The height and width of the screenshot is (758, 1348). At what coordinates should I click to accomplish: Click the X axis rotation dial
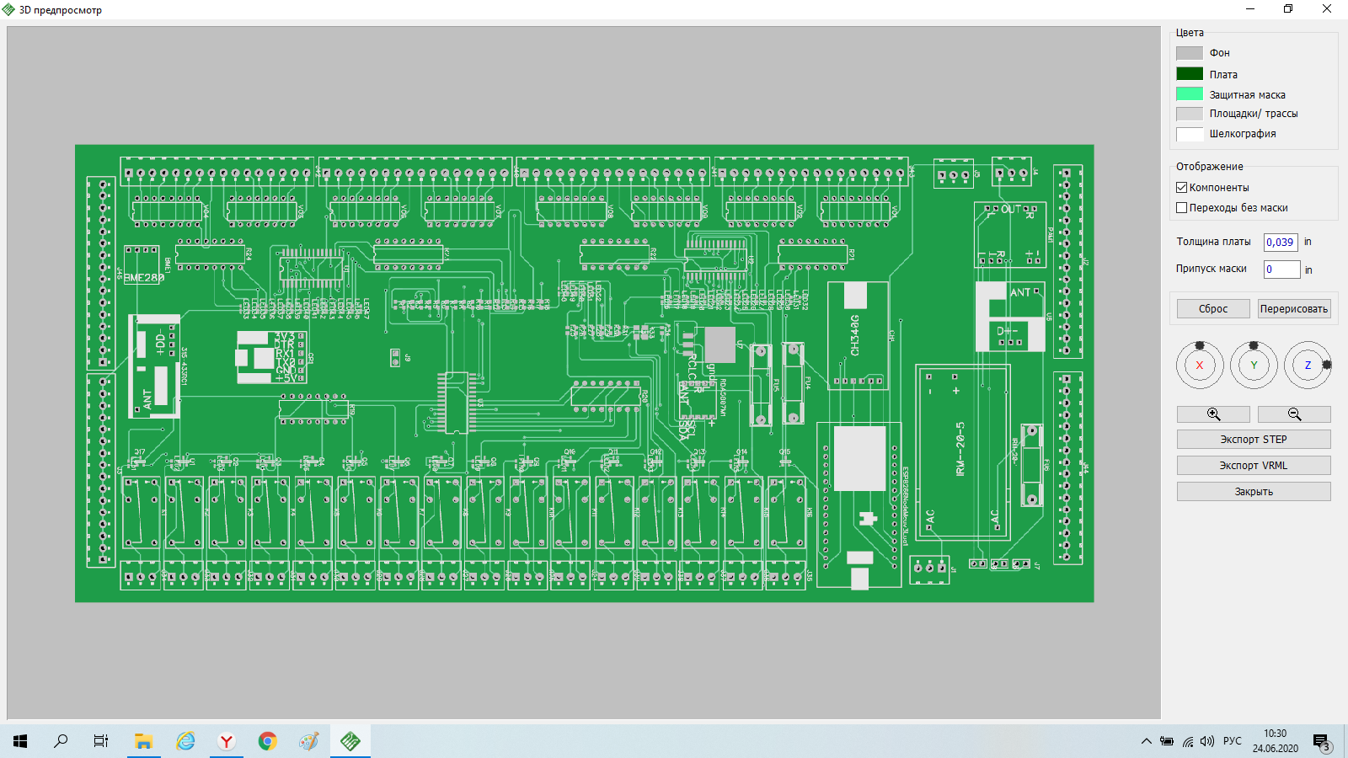[x=1200, y=366]
